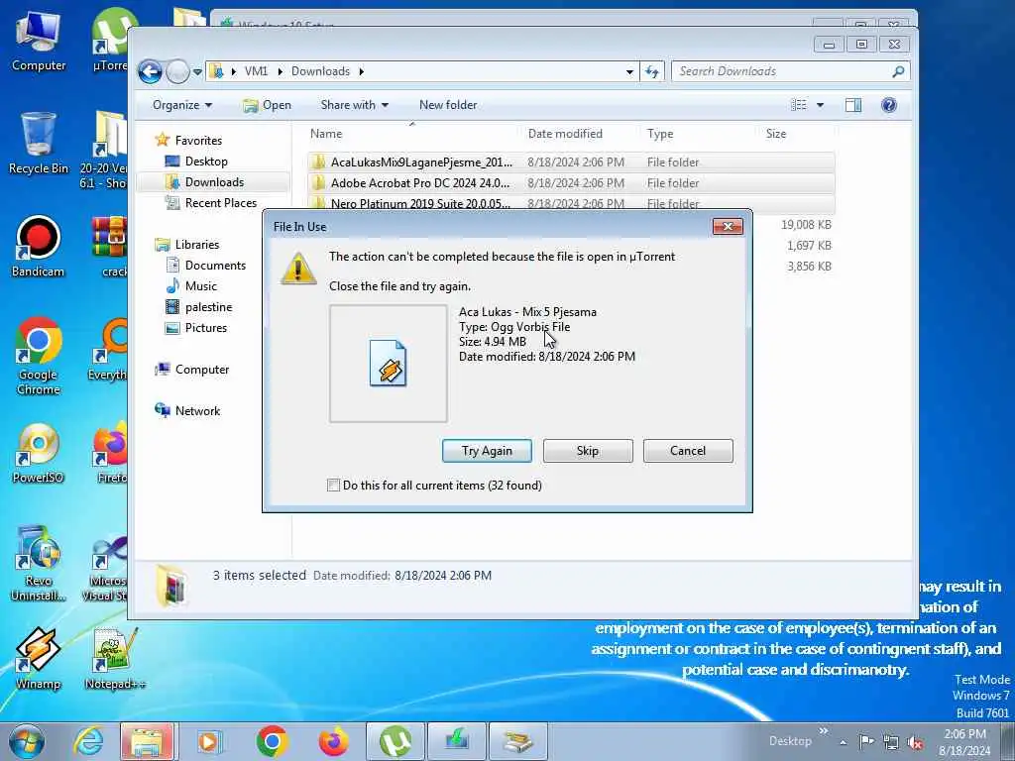Open address bar history dropdown
The image size is (1015, 761).
[x=629, y=71]
